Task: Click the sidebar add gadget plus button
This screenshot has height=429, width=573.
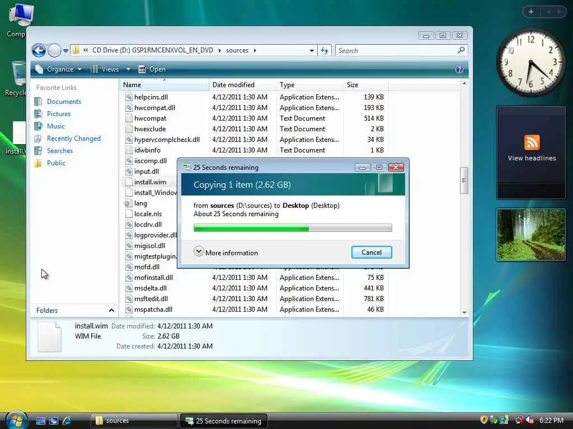Action: tap(531, 12)
